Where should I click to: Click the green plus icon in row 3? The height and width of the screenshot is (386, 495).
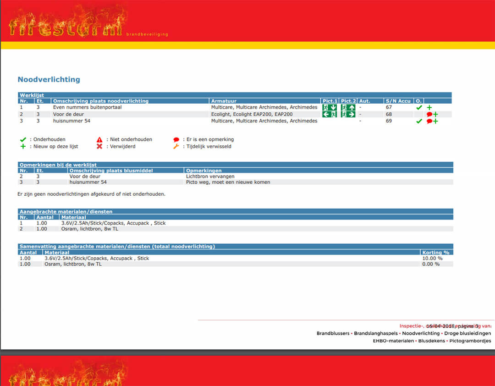(x=435, y=121)
